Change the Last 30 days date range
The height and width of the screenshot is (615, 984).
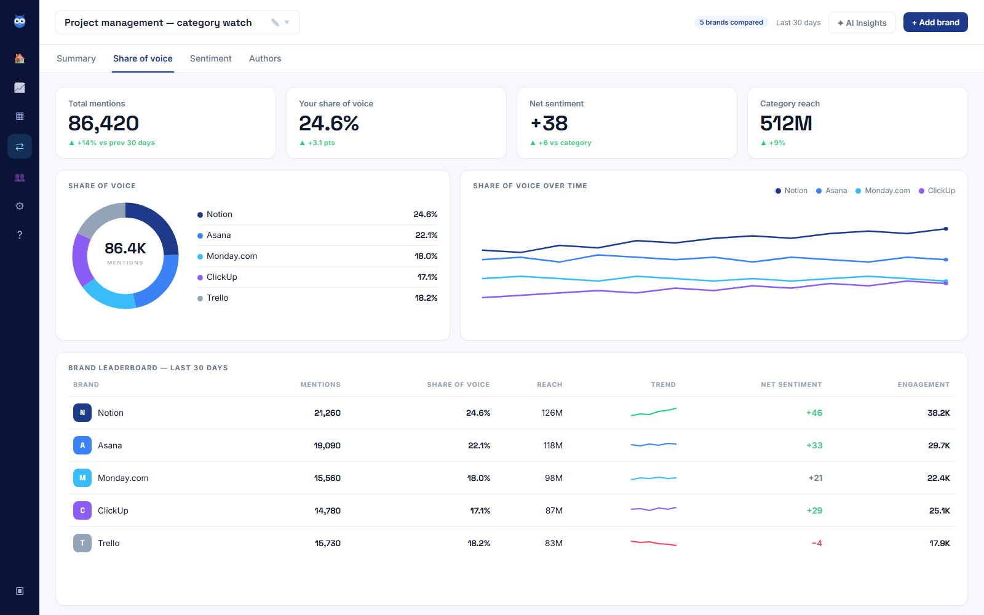pos(798,23)
